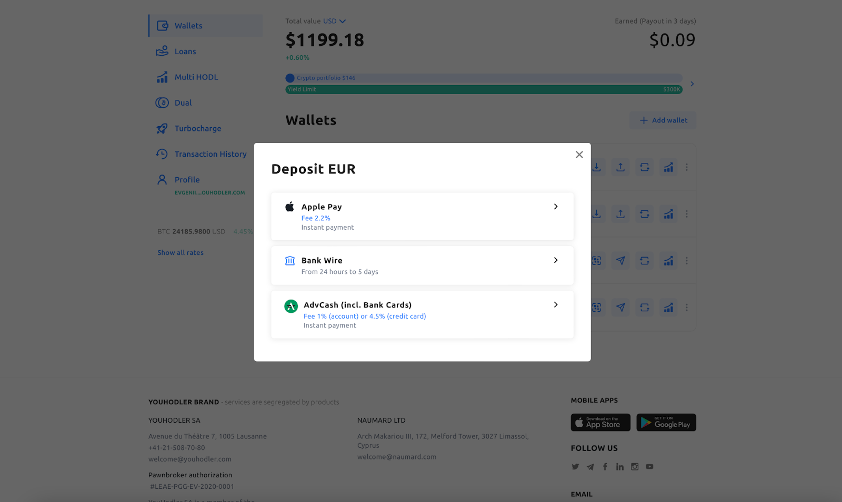
Task: Click the Transaction History clock icon
Action: 162,154
